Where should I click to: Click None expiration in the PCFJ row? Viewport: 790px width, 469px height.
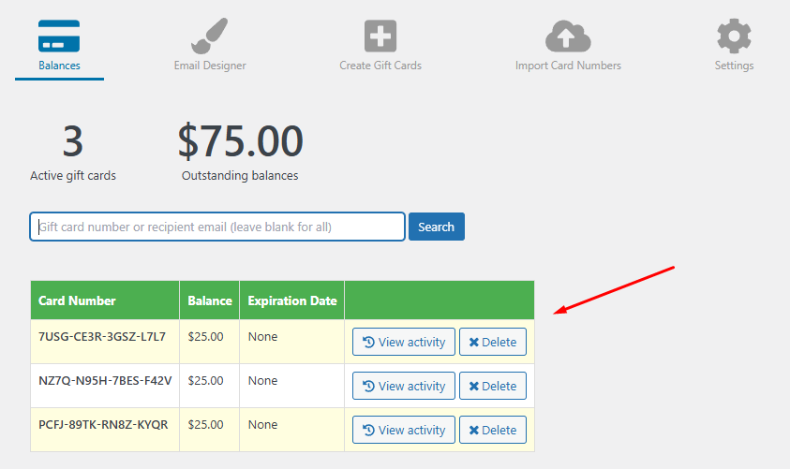262,425
